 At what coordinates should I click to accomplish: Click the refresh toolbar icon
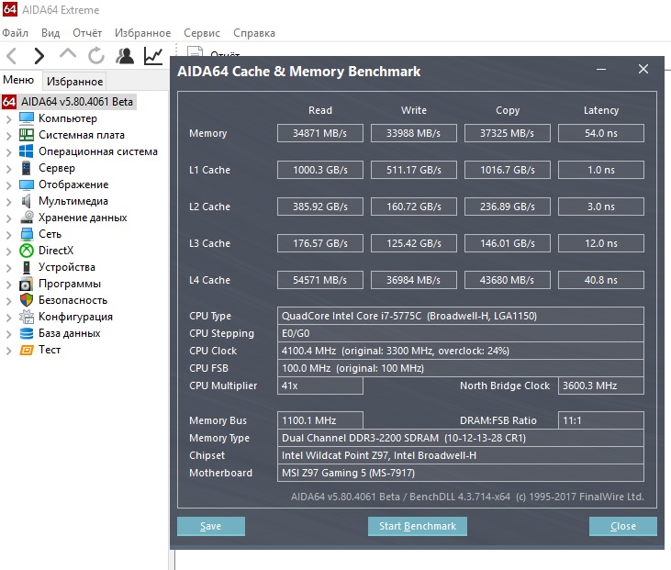(95, 56)
